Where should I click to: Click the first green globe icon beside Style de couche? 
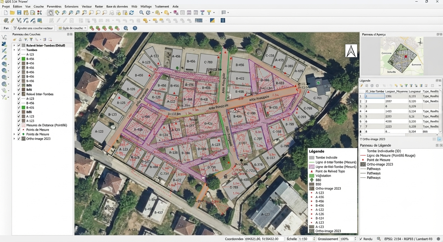click(92, 28)
